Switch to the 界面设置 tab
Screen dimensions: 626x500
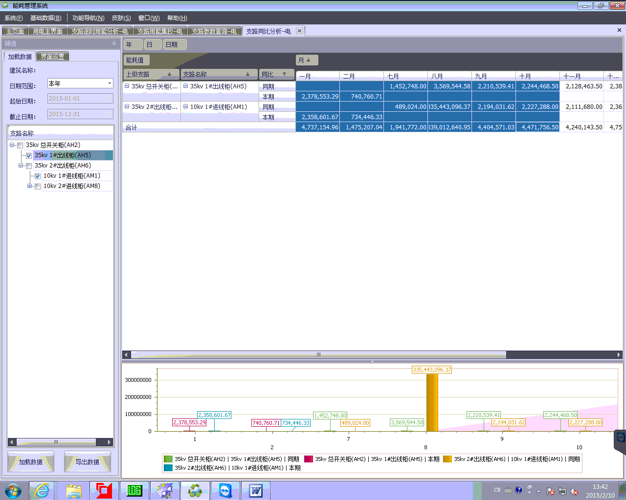click(x=52, y=57)
